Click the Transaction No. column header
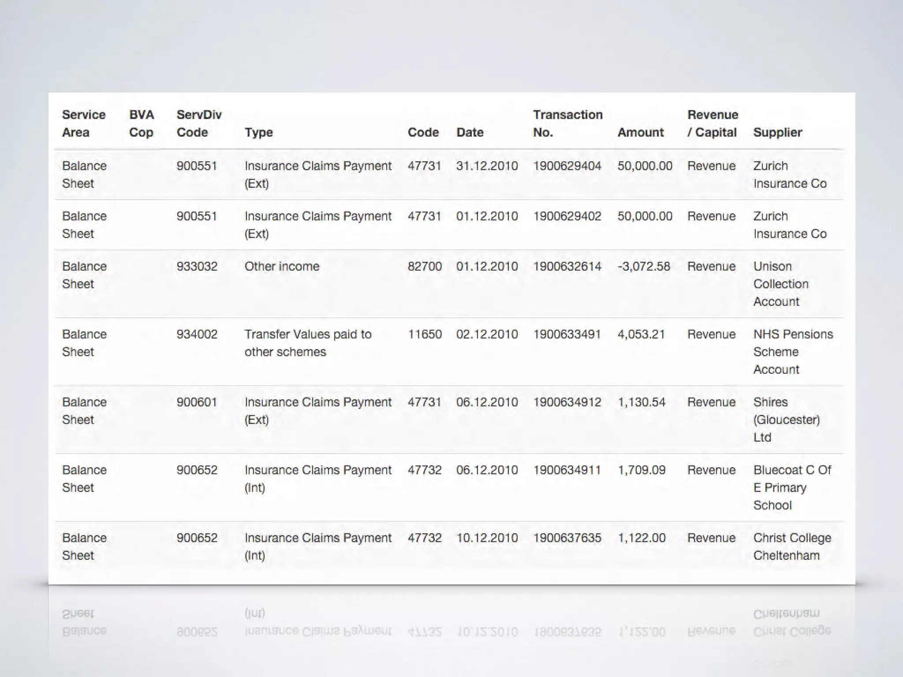Viewport: 903px width, 677px height. 567,123
